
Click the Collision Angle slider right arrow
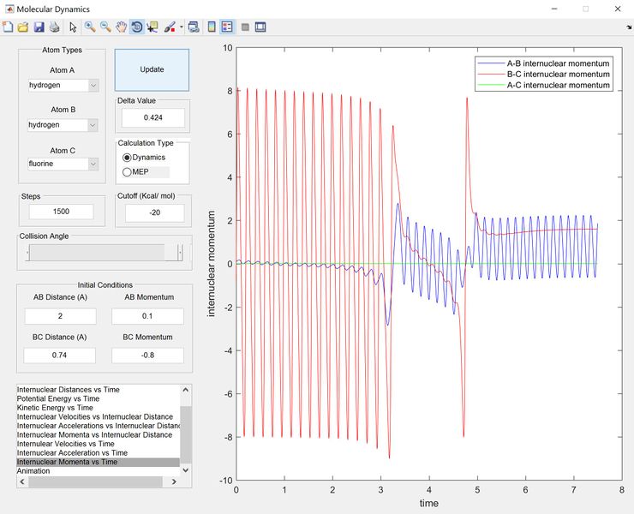click(180, 253)
